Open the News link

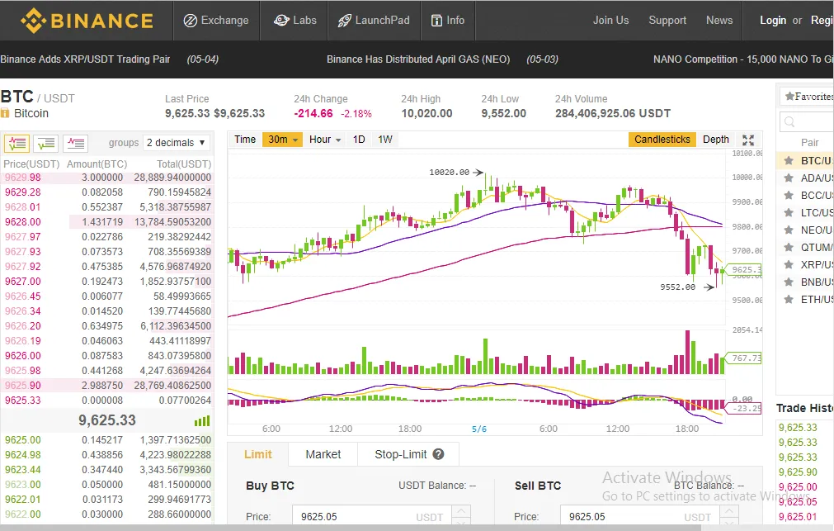tap(719, 21)
